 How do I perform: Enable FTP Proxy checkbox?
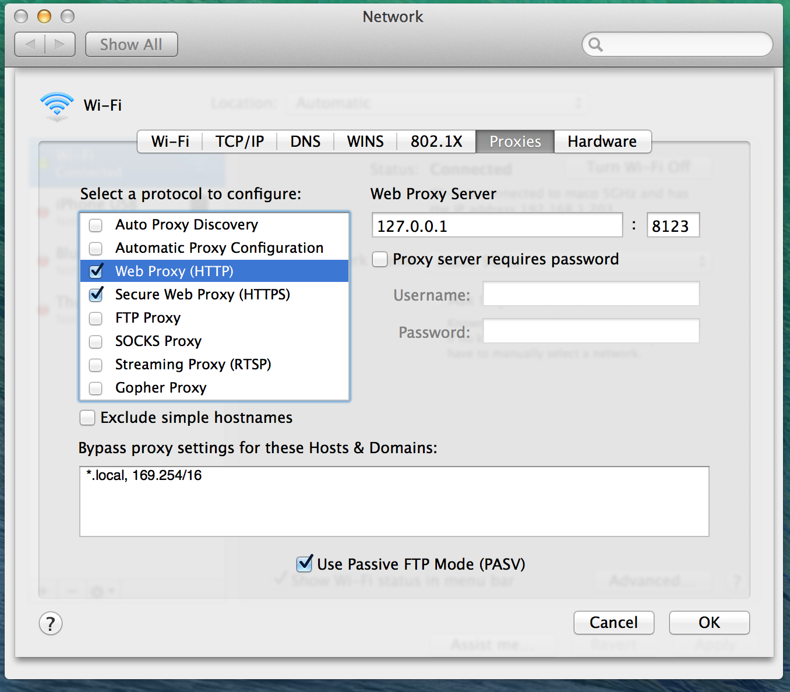[x=96, y=319]
